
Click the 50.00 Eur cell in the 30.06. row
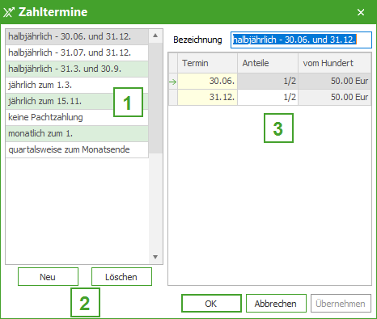pyautogui.click(x=335, y=81)
